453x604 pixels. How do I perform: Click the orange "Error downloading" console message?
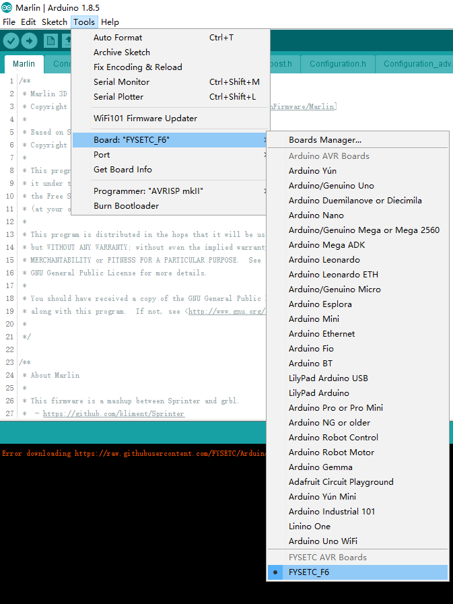134,453
